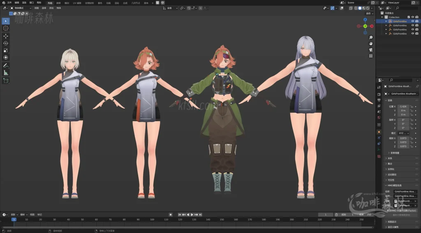Select the Cursor tool
This screenshot has width=421, height=233.
pyautogui.click(x=6, y=28)
